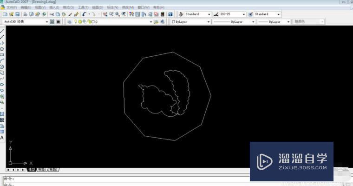Switch to the 模型 model tab

pos(32,170)
